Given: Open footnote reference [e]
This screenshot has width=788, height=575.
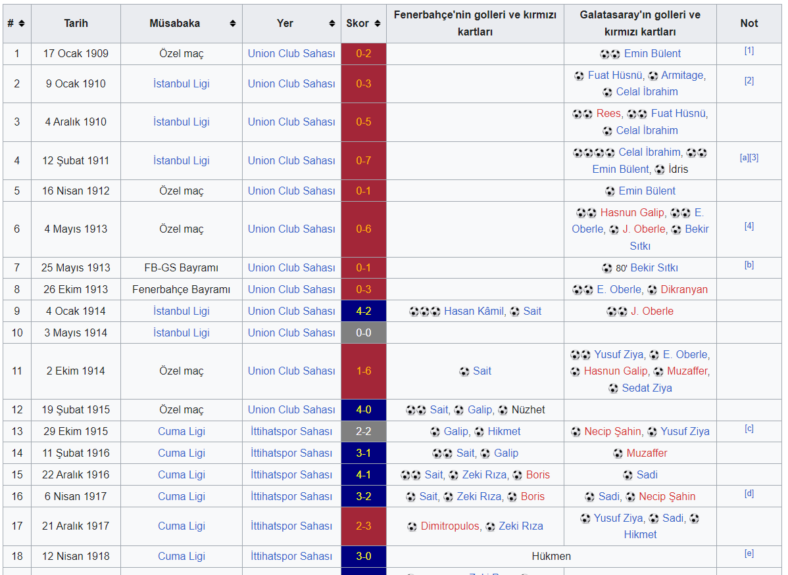Looking at the screenshot, I should tap(749, 553).
